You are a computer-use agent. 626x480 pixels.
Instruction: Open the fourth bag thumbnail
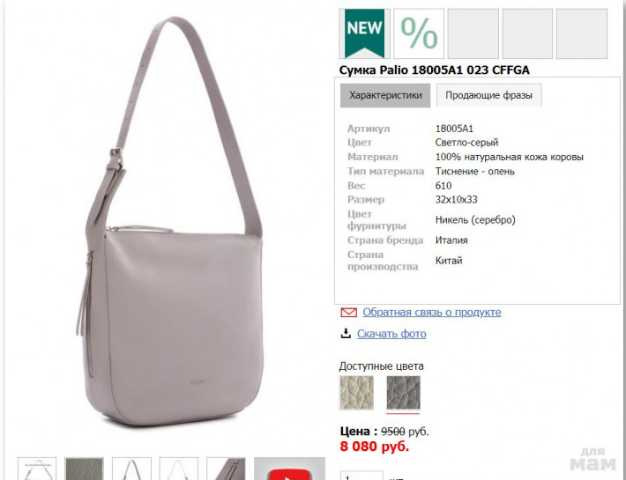point(178,469)
